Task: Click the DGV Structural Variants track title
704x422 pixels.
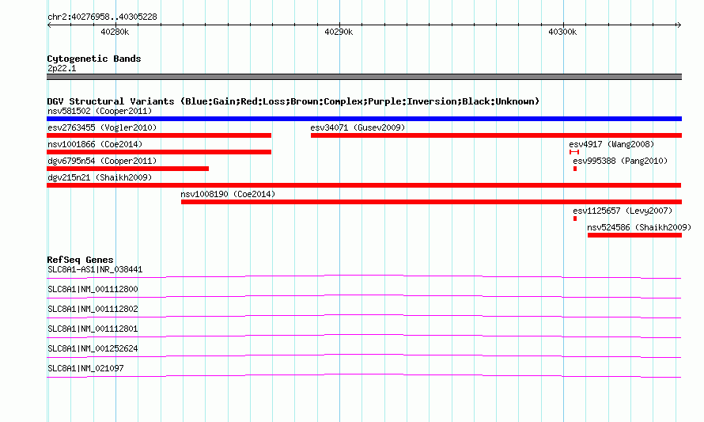Action: coord(293,101)
